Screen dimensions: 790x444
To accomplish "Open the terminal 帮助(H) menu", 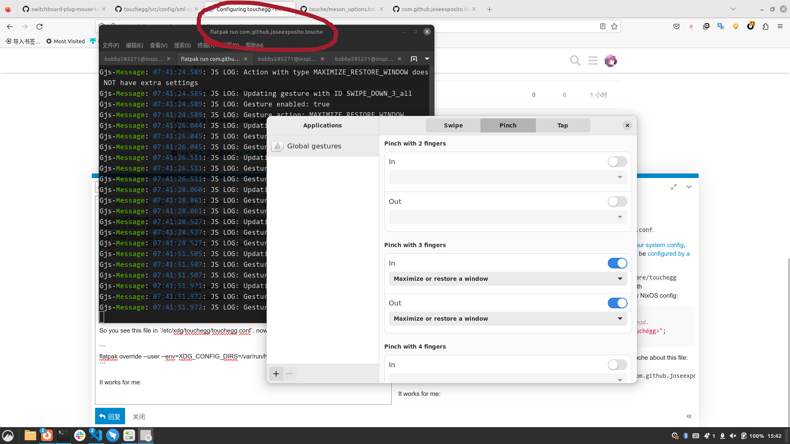I will click(x=254, y=45).
